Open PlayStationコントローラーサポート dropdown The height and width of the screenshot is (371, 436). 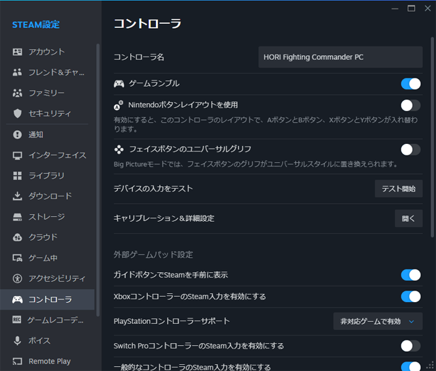tap(378, 321)
